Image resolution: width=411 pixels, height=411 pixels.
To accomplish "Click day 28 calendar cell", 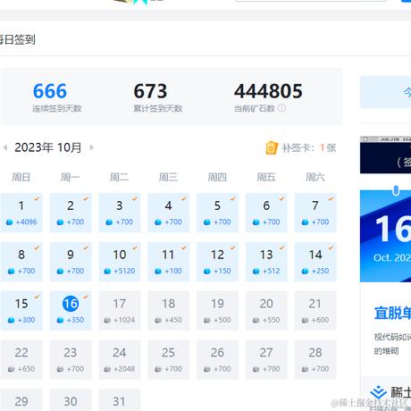I will coord(315,360).
